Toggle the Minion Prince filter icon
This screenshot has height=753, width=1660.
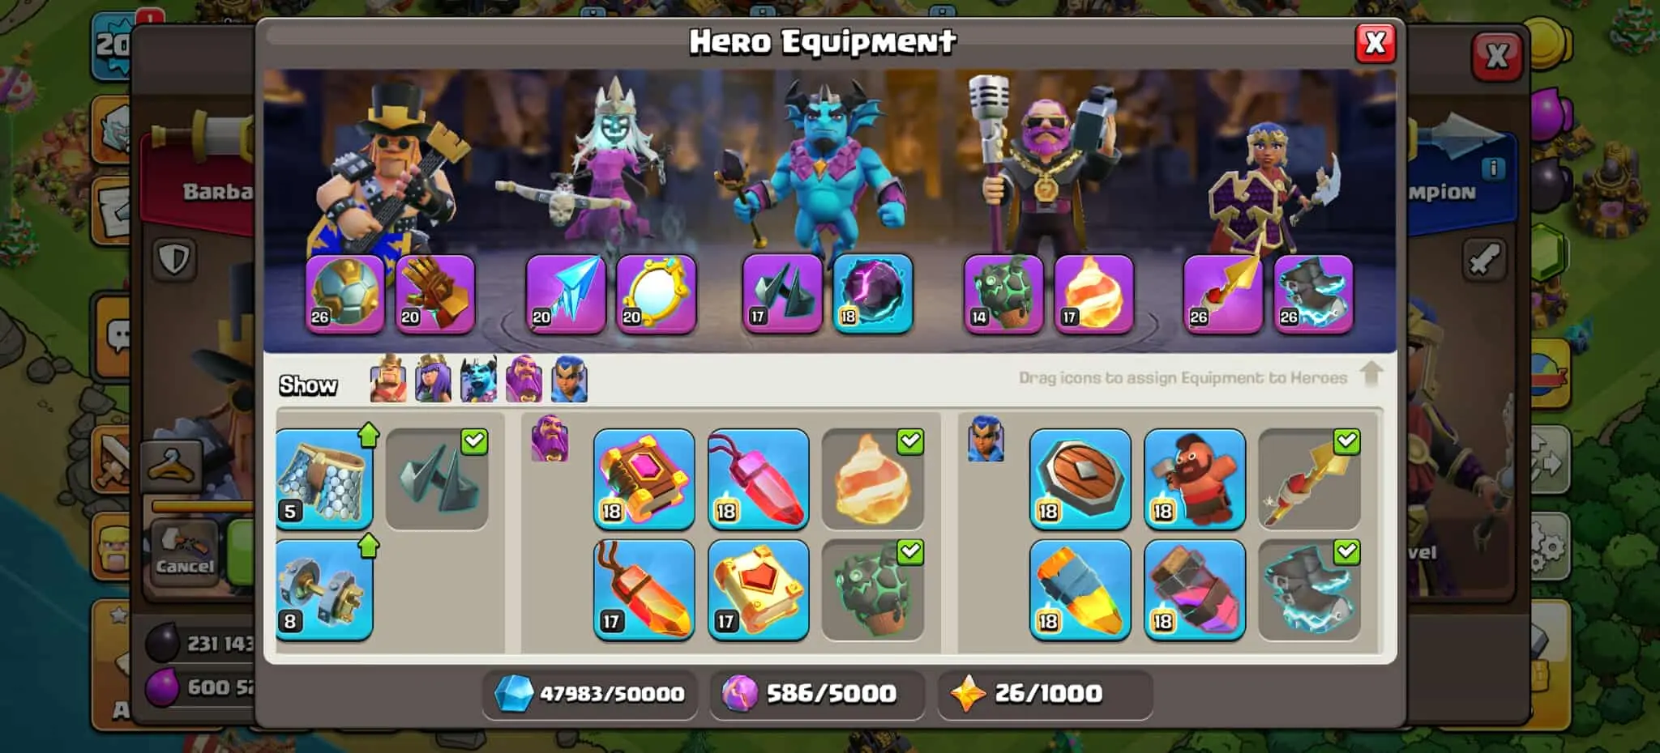tap(479, 379)
